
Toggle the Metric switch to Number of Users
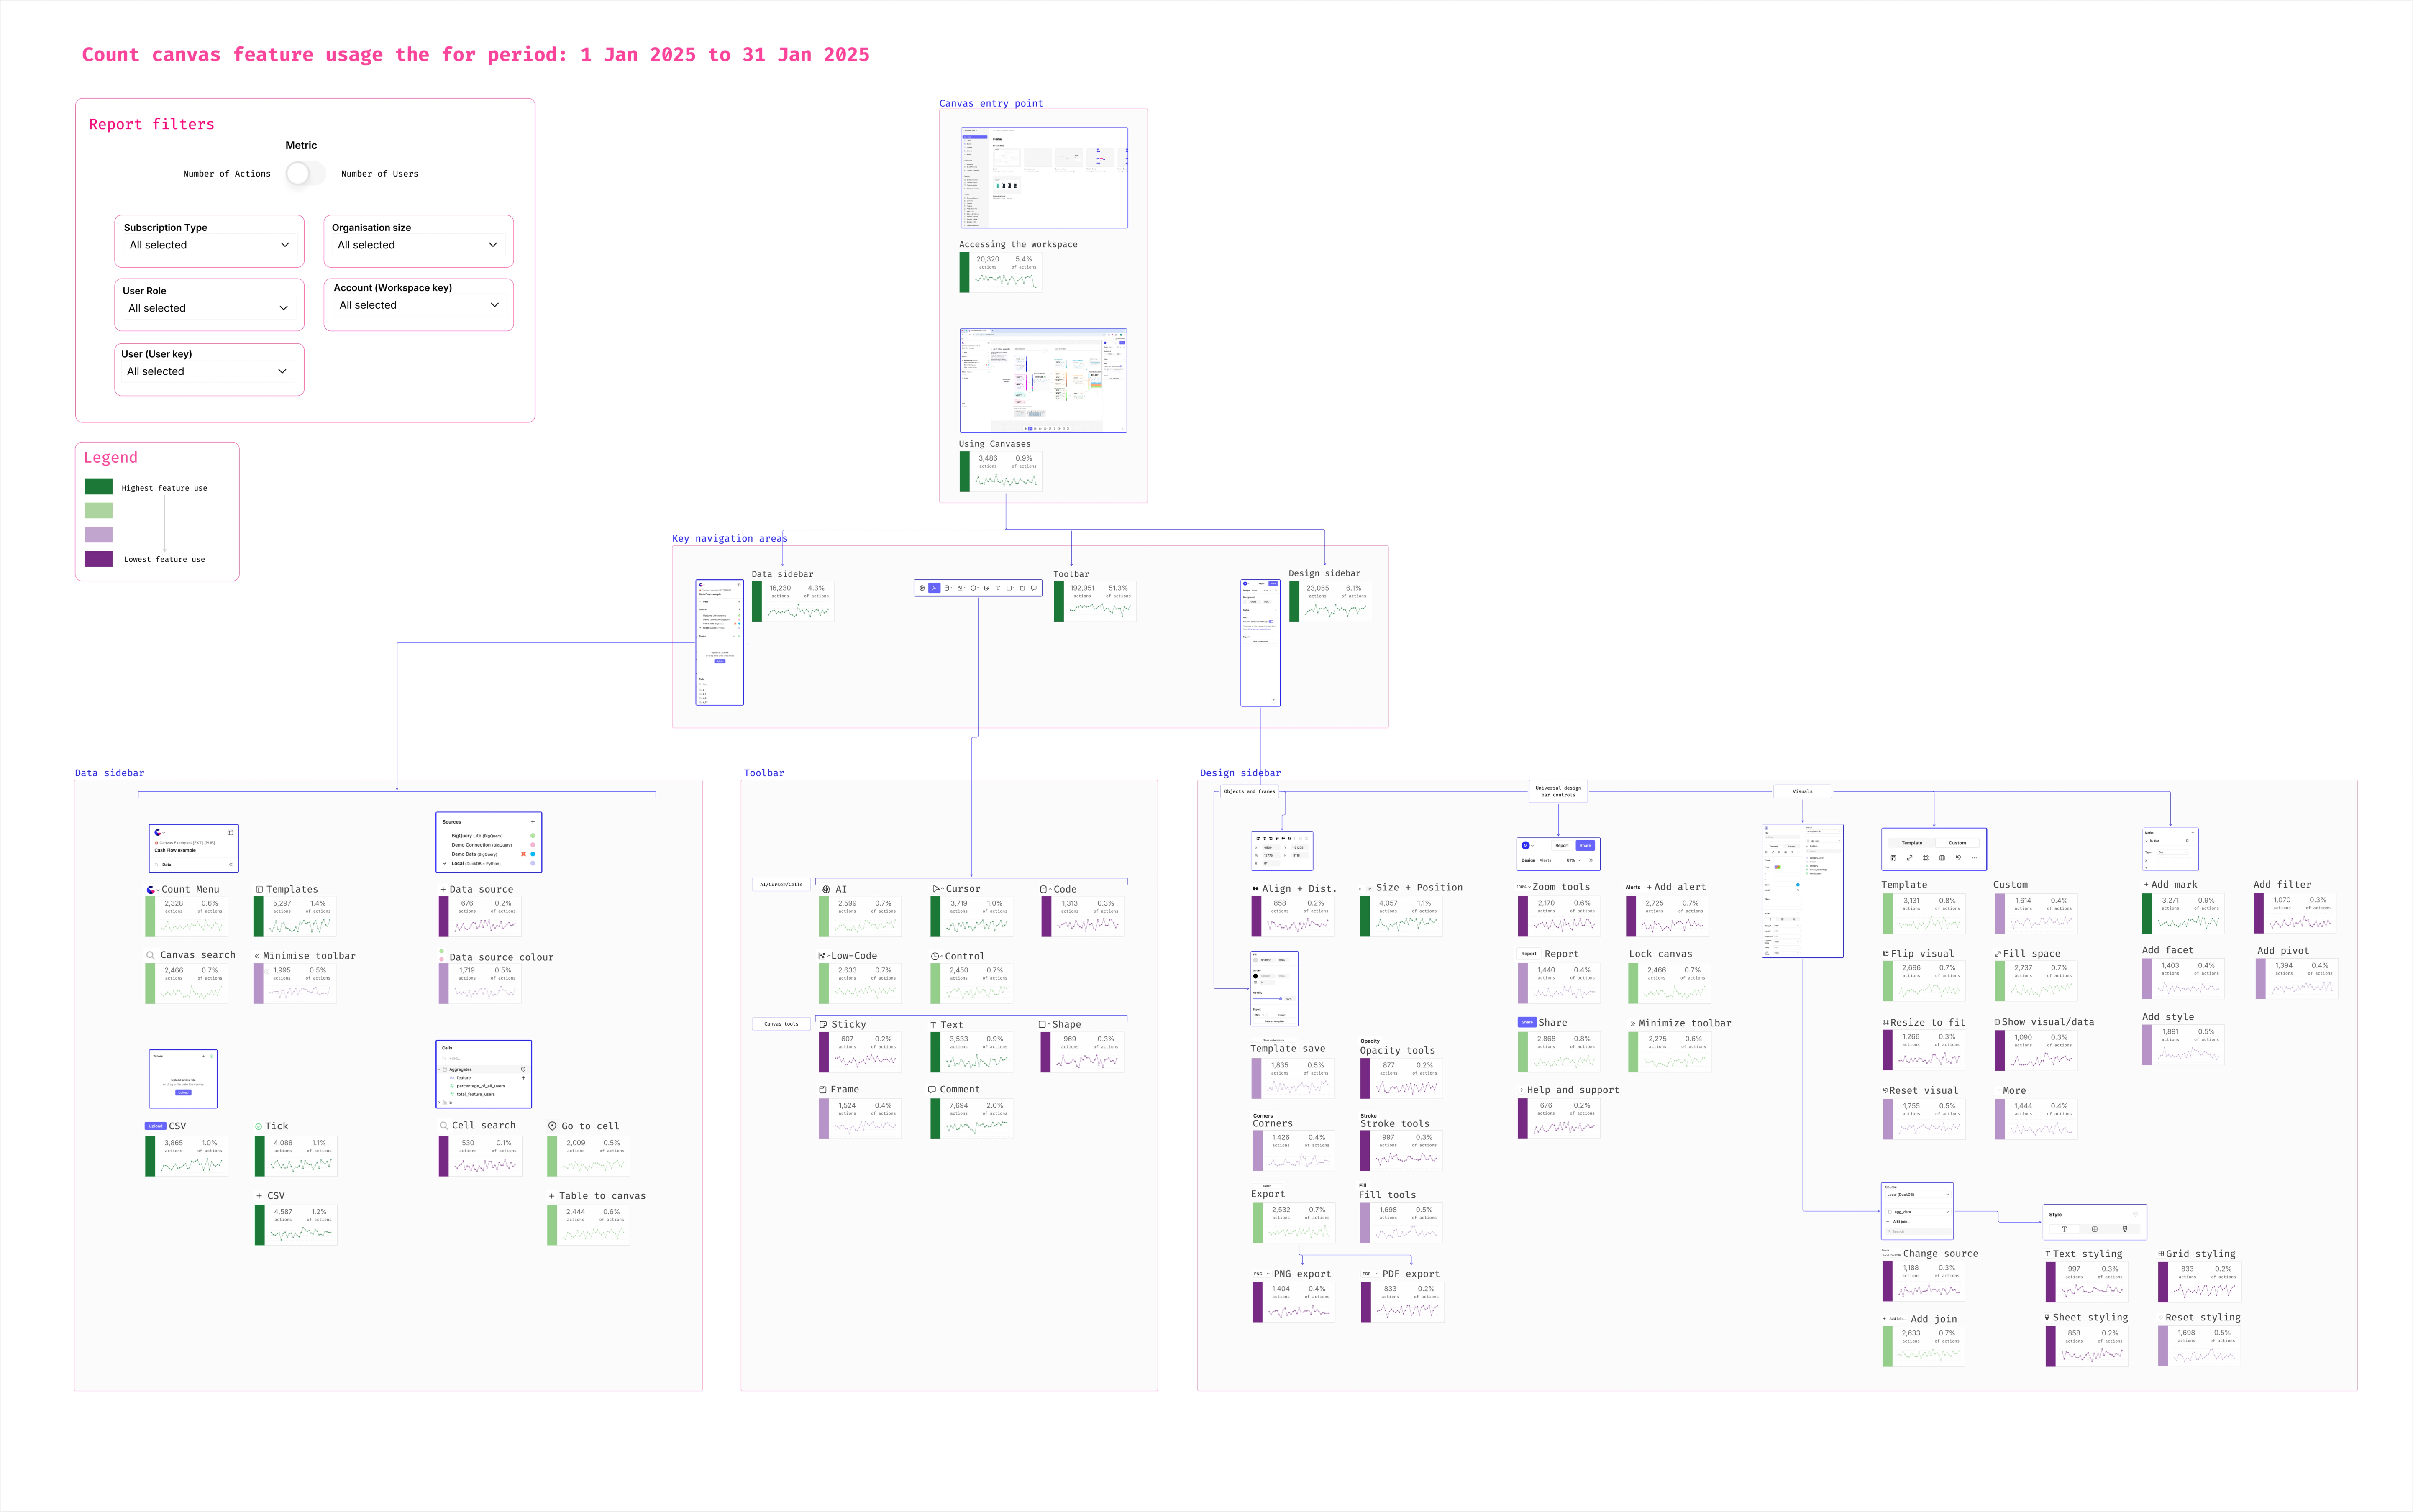305,173
